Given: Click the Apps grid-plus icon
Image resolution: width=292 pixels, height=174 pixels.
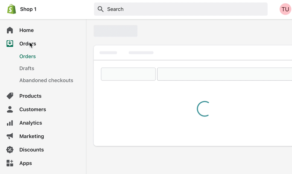Looking at the screenshot, I should click(10, 163).
